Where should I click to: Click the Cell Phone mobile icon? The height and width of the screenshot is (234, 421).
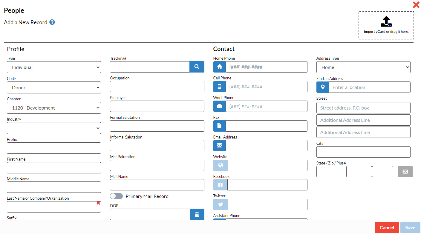tap(220, 87)
